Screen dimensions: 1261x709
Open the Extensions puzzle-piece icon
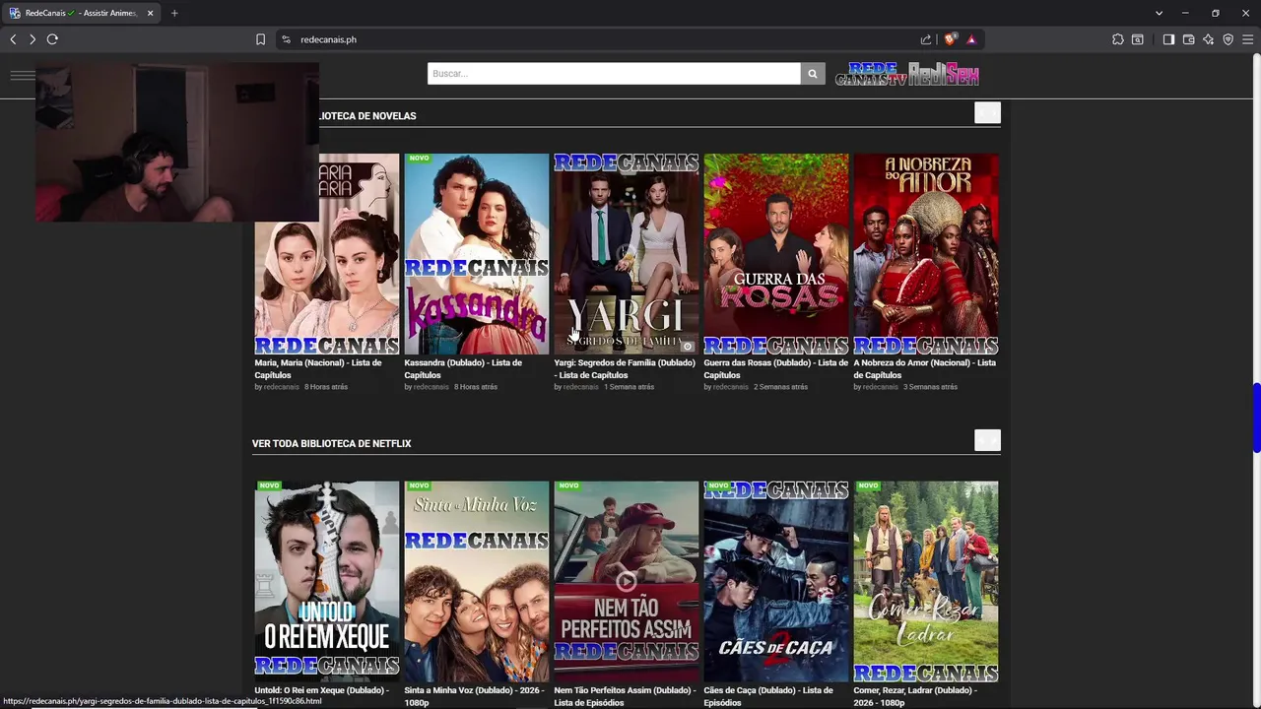1117,39
